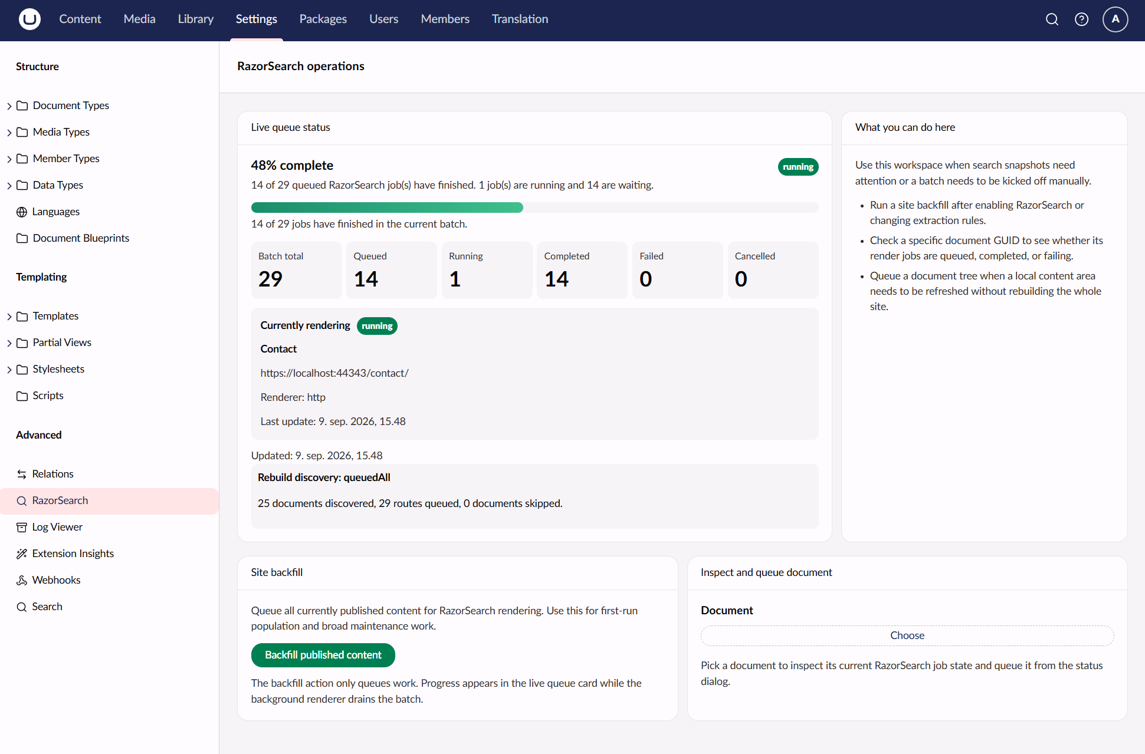Image resolution: width=1145 pixels, height=754 pixels.
Task: Switch to the Media section
Action: click(x=140, y=19)
